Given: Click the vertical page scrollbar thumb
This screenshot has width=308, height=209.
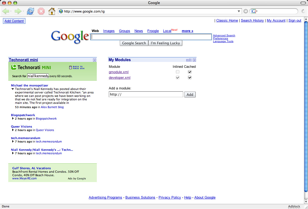Looking at the screenshot, I should tap(306, 107).
